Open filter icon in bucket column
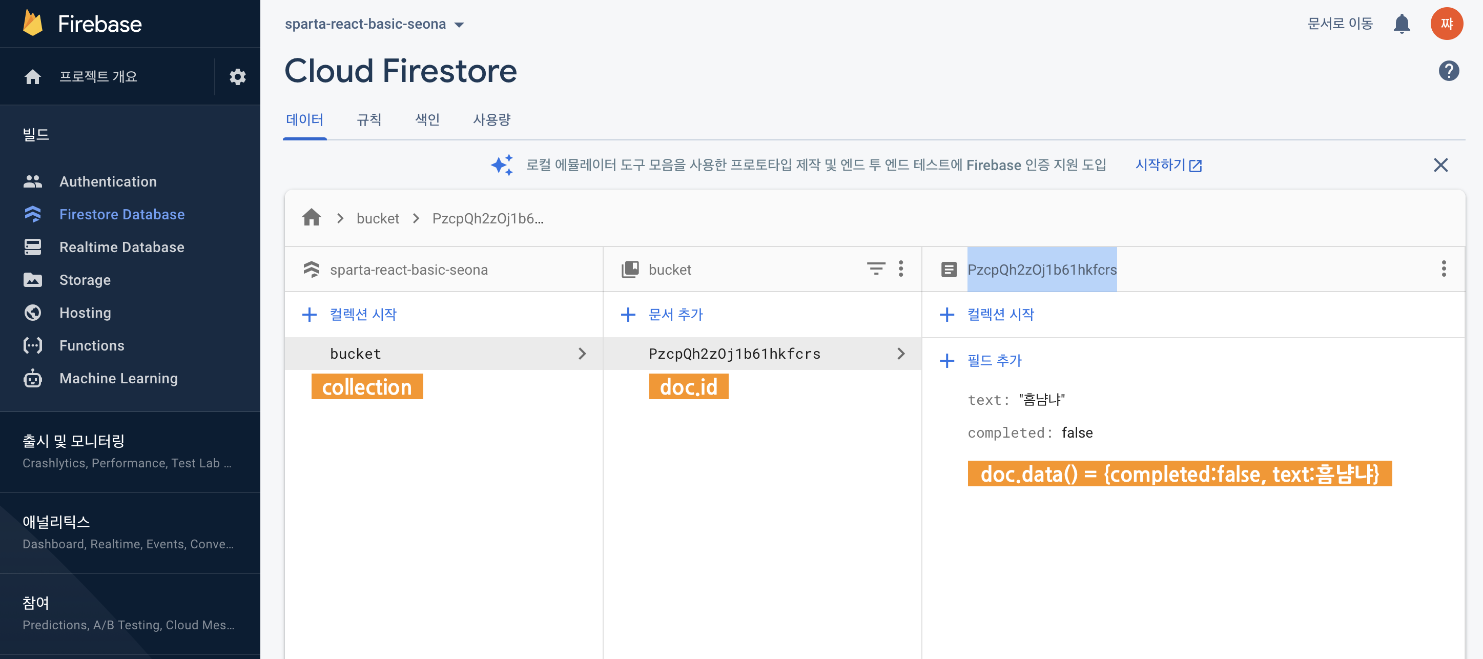Image resolution: width=1483 pixels, height=659 pixels. point(876,269)
